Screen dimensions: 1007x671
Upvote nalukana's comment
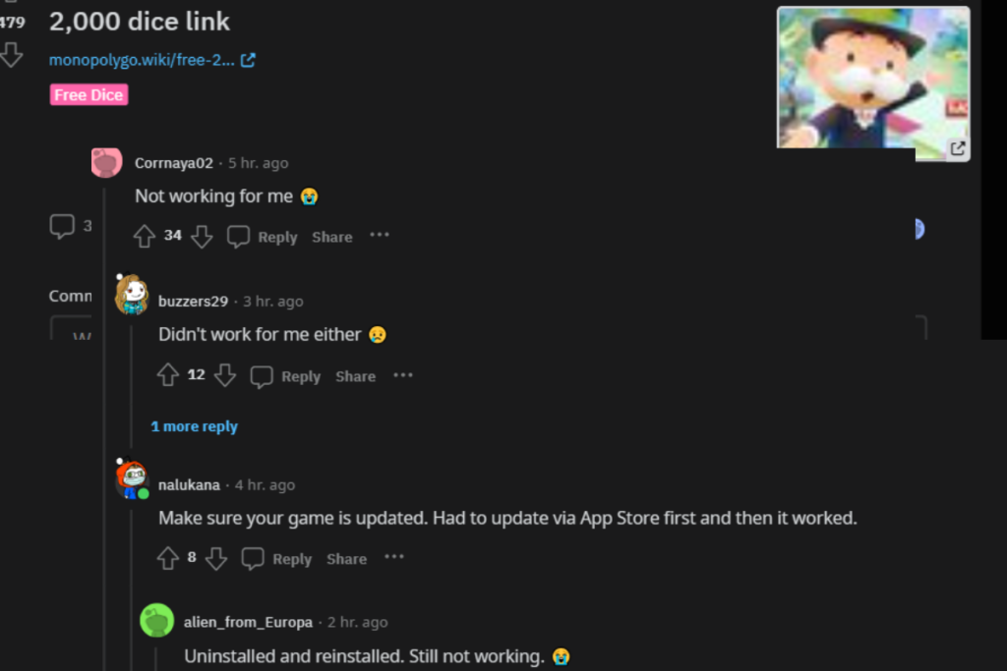(x=168, y=558)
